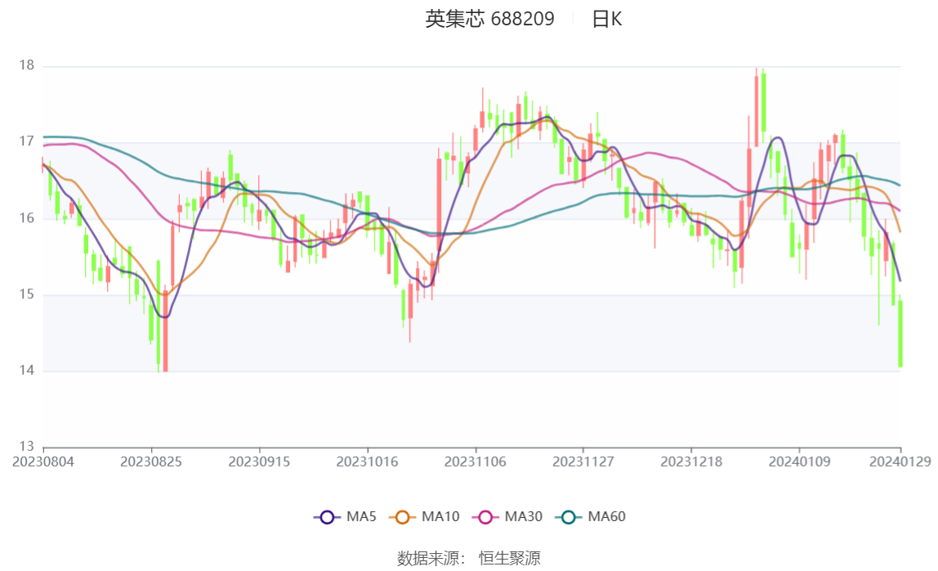Click the 20230825 date axis label

[150, 462]
